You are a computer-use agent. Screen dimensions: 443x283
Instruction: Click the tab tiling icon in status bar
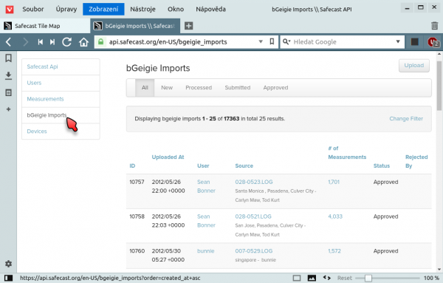click(297, 278)
